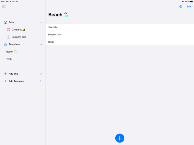Click the Beach page title

coord(58,15)
